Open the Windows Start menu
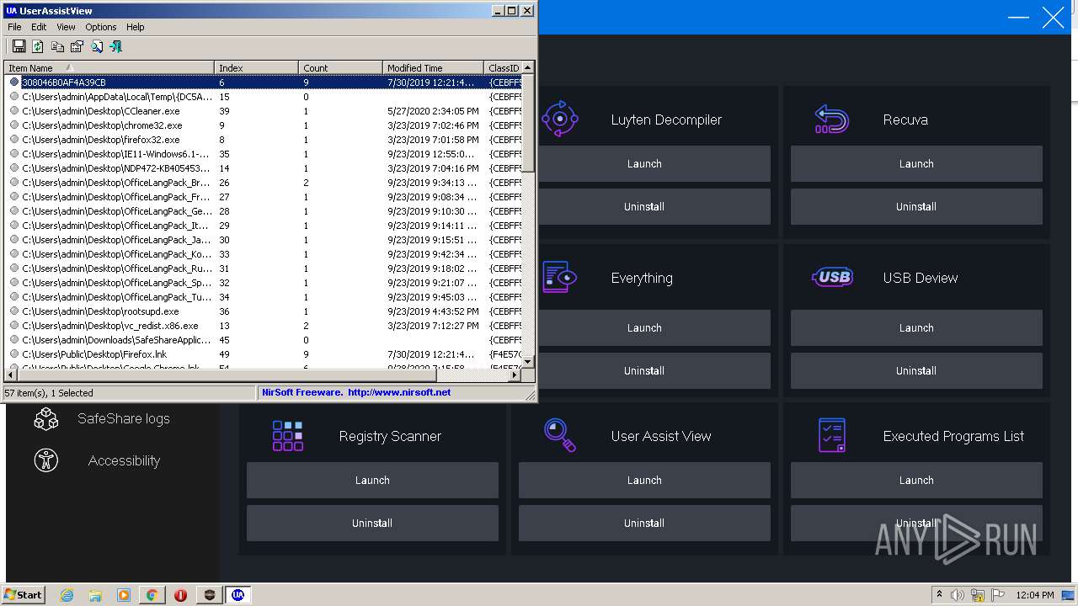 point(24,595)
